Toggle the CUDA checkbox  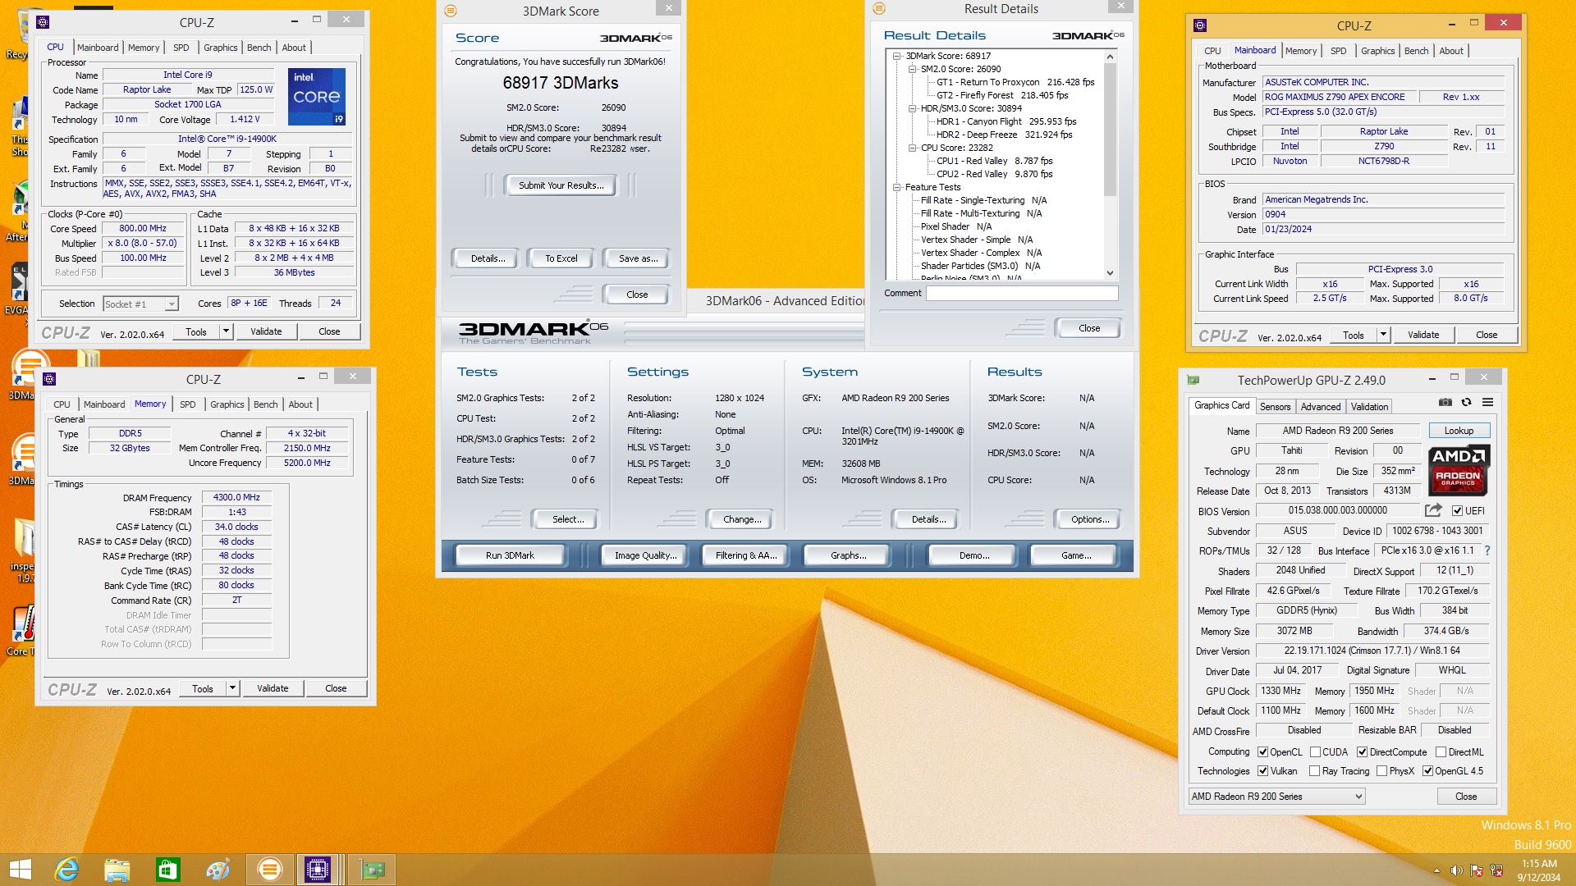tap(1315, 752)
